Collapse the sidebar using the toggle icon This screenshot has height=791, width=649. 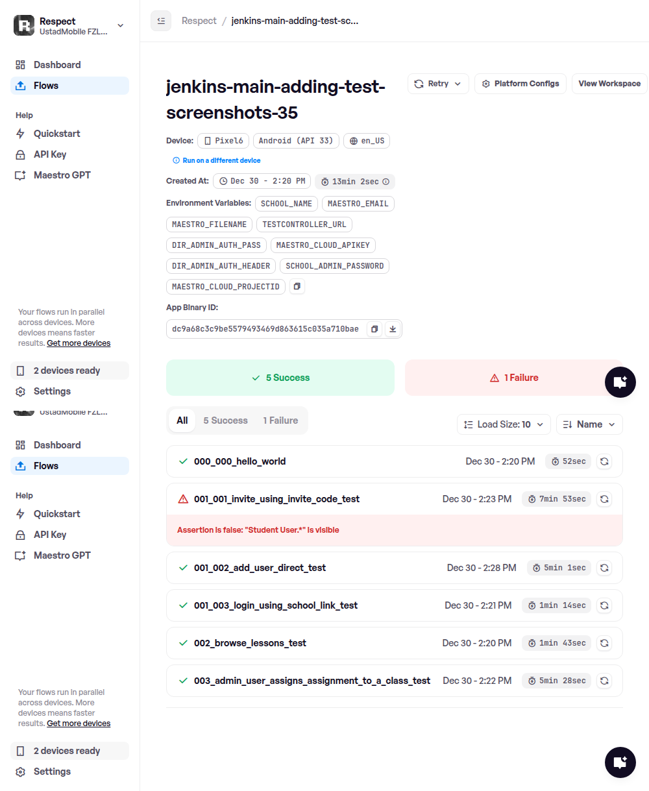[x=161, y=21]
